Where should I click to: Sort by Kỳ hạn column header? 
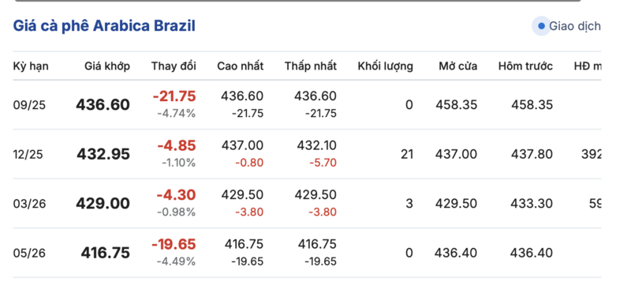pos(31,66)
